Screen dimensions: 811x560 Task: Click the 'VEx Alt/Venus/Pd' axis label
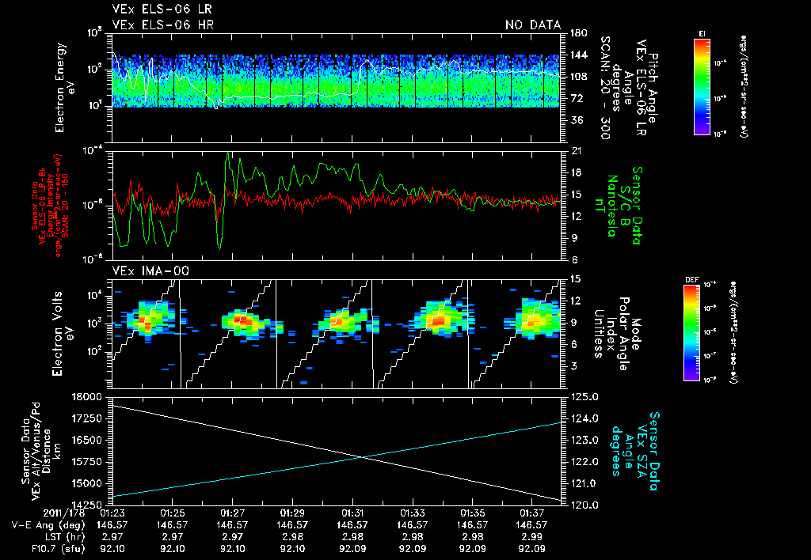(36, 451)
